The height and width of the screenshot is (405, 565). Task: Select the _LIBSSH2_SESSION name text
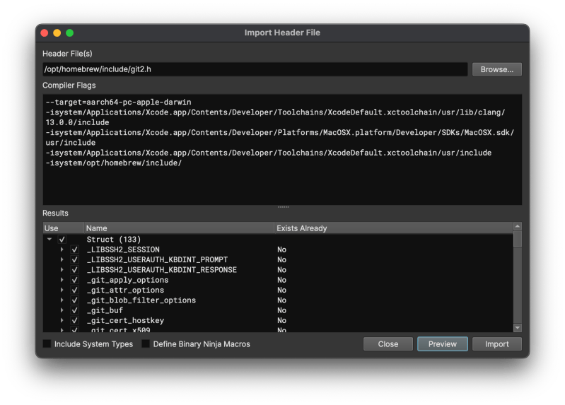point(123,250)
